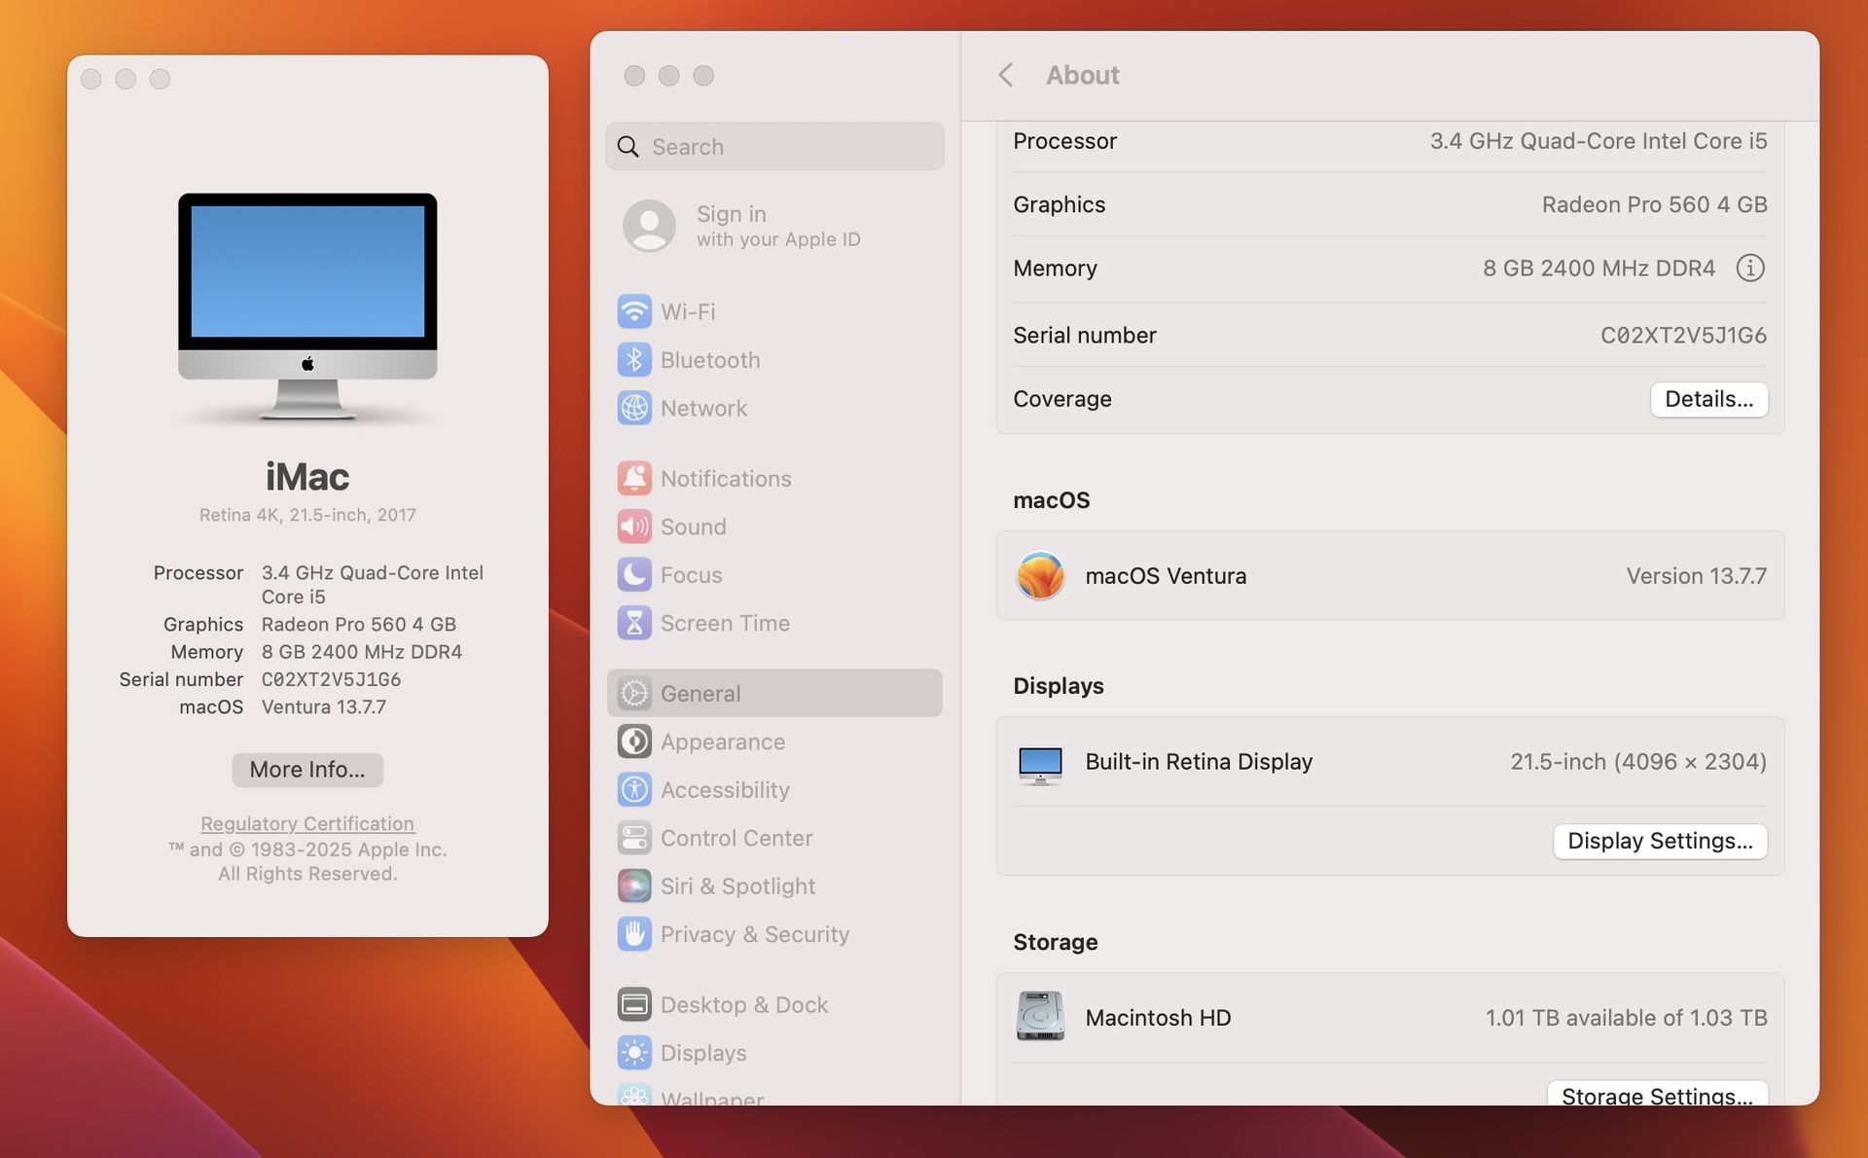Image resolution: width=1868 pixels, height=1158 pixels.
Task: Select the Desktop & Dock icon
Action: pyautogui.click(x=634, y=1004)
